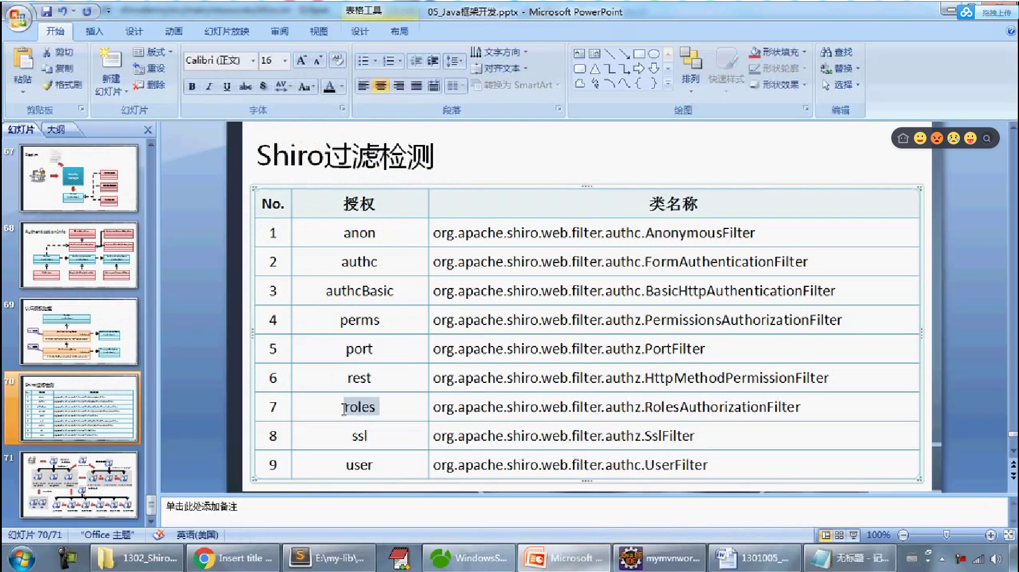This screenshot has height=572, width=1019.
Task: Save the presentation from quick access toolbar
Action: click(46, 11)
